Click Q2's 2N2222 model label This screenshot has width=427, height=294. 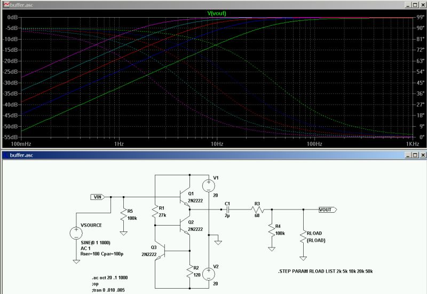pos(195,229)
